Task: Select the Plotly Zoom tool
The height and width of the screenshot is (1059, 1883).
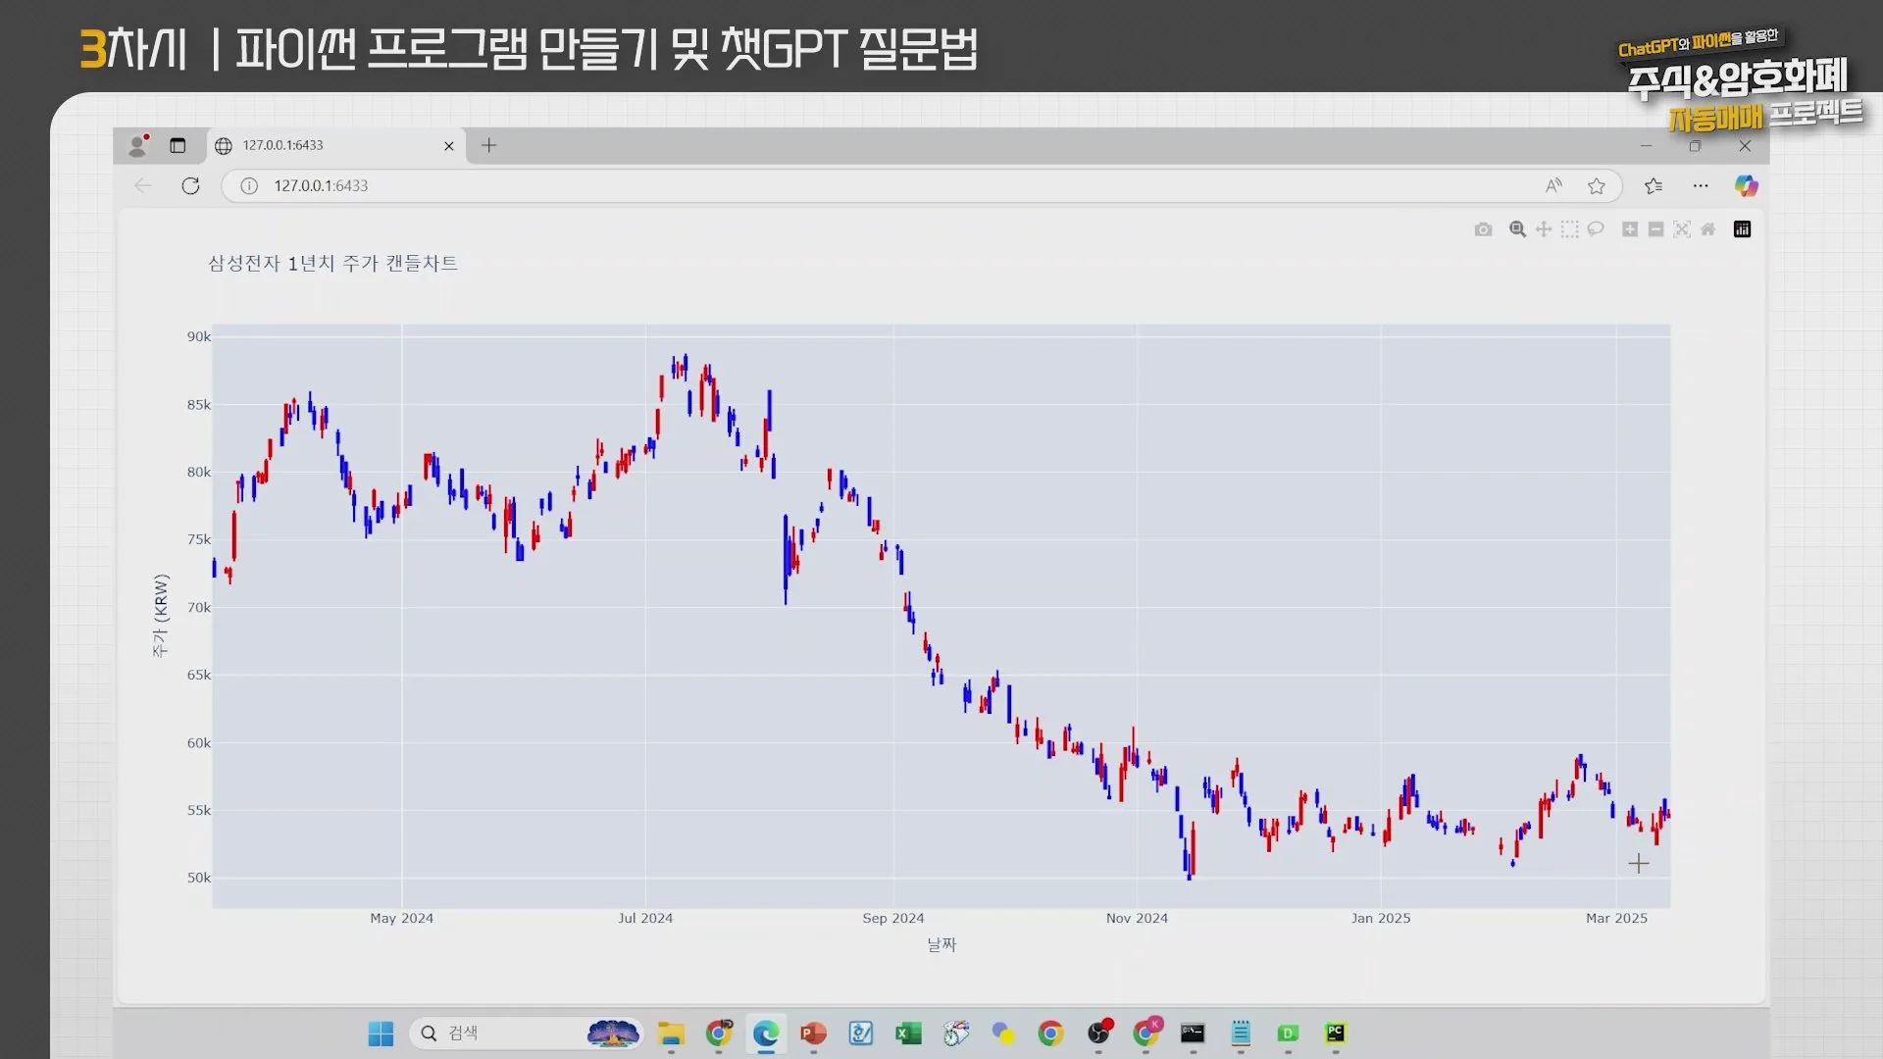Action: (1517, 229)
